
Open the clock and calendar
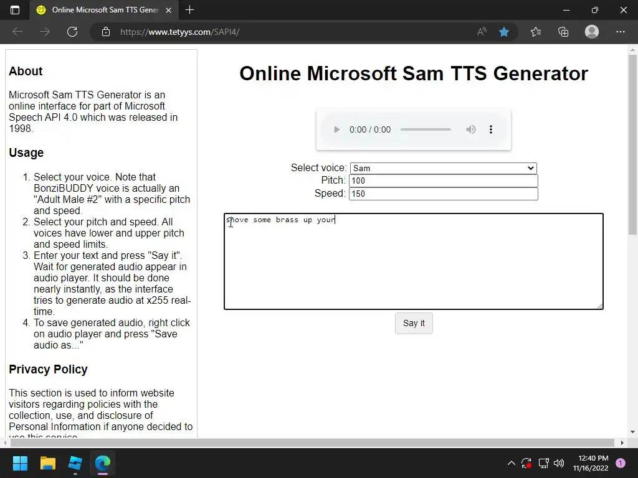591,463
